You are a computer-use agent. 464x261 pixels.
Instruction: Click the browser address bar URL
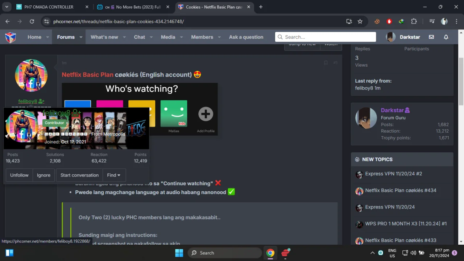pos(119,21)
